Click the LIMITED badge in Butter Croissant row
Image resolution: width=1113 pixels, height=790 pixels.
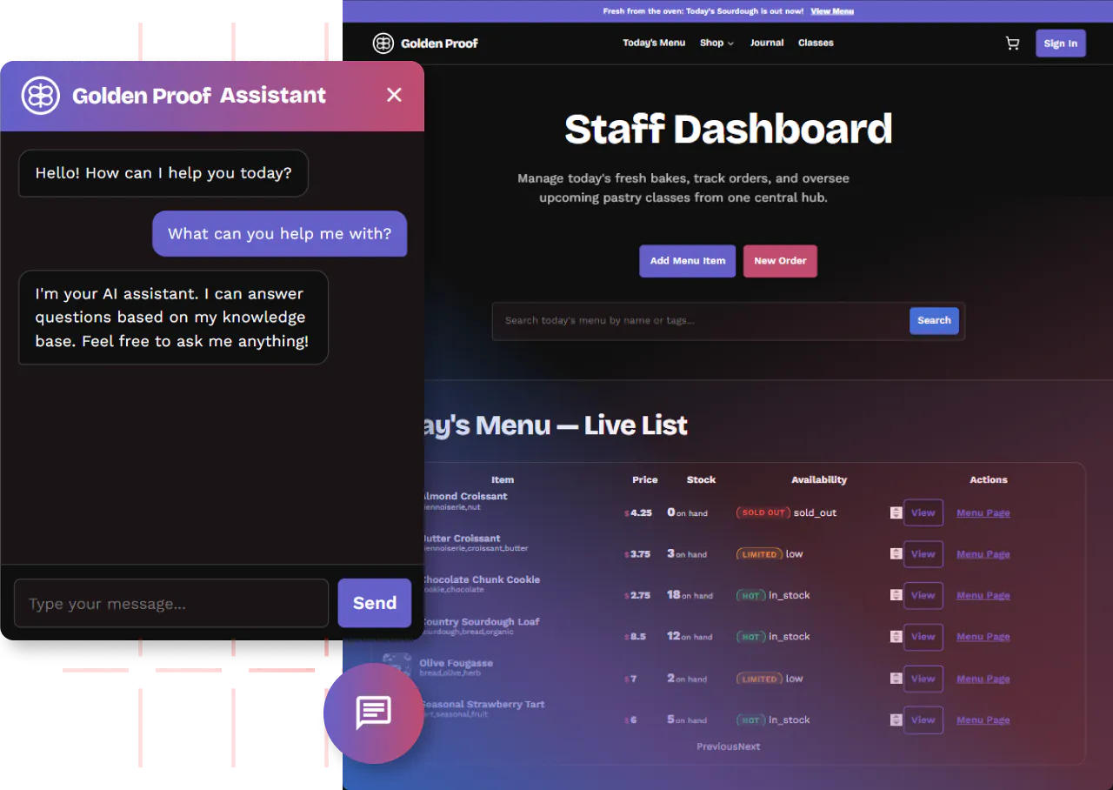coord(759,554)
